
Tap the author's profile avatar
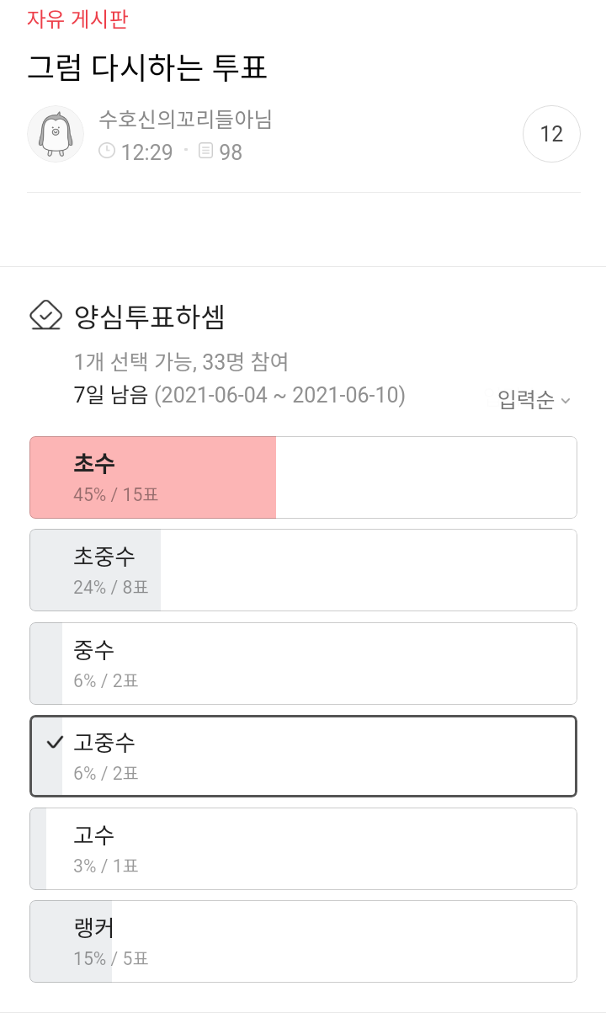pyautogui.click(x=56, y=134)
